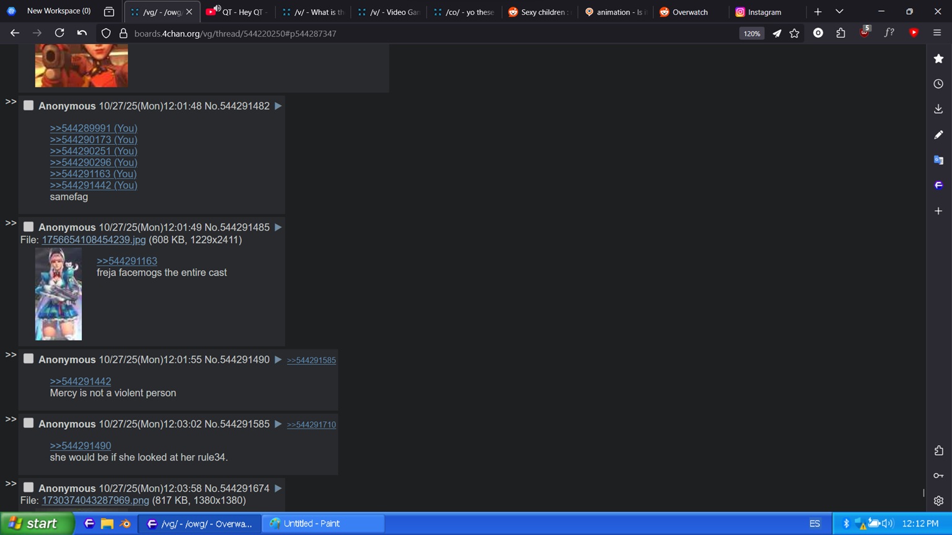Hide post No.544291490 using its >> toggle
Screen dimensions: 952x535
(x=11, y=355)
